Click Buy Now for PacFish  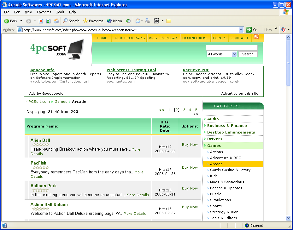190,167
